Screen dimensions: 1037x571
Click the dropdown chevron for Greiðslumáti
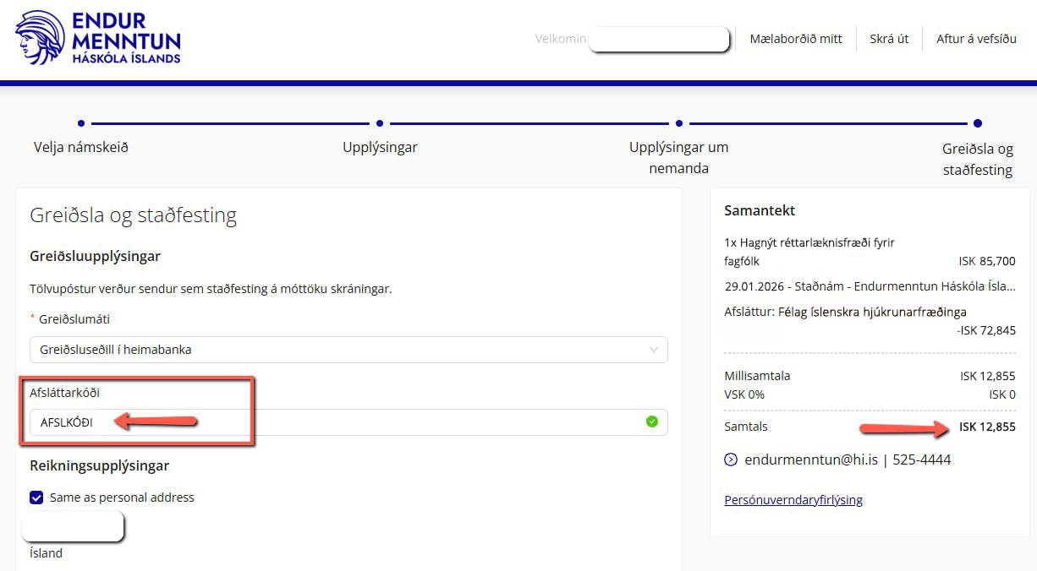tap(653, 350)
